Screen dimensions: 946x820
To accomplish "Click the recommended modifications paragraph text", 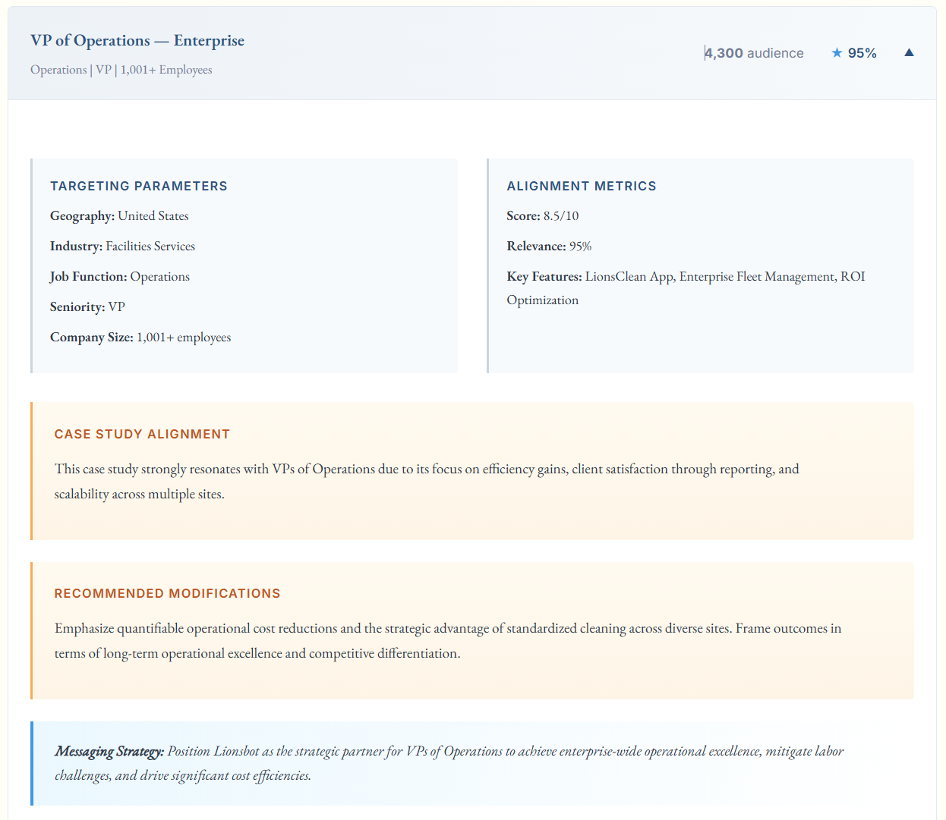I will click(448, 640).
